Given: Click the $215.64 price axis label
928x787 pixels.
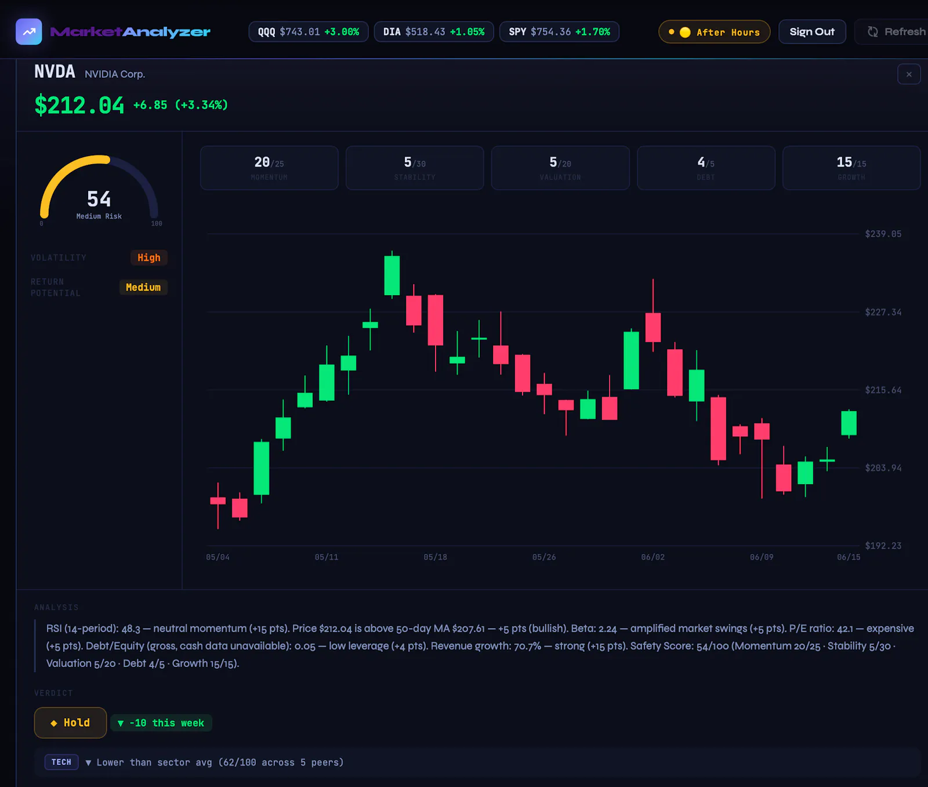Looking at the screenshot, I should [883, 390].
